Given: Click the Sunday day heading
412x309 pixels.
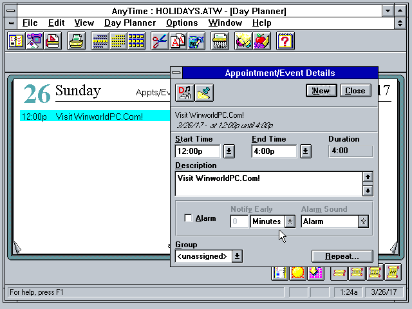Looking at the screenshot, I should 78,91.
